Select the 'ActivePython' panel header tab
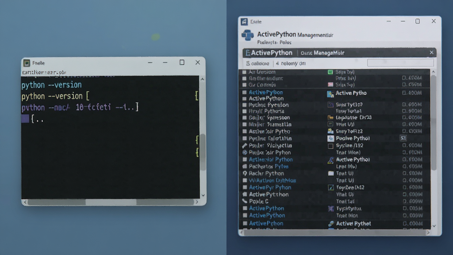Image resolution: width=453 pixels, height=255 pixels. tap(269, 53)
